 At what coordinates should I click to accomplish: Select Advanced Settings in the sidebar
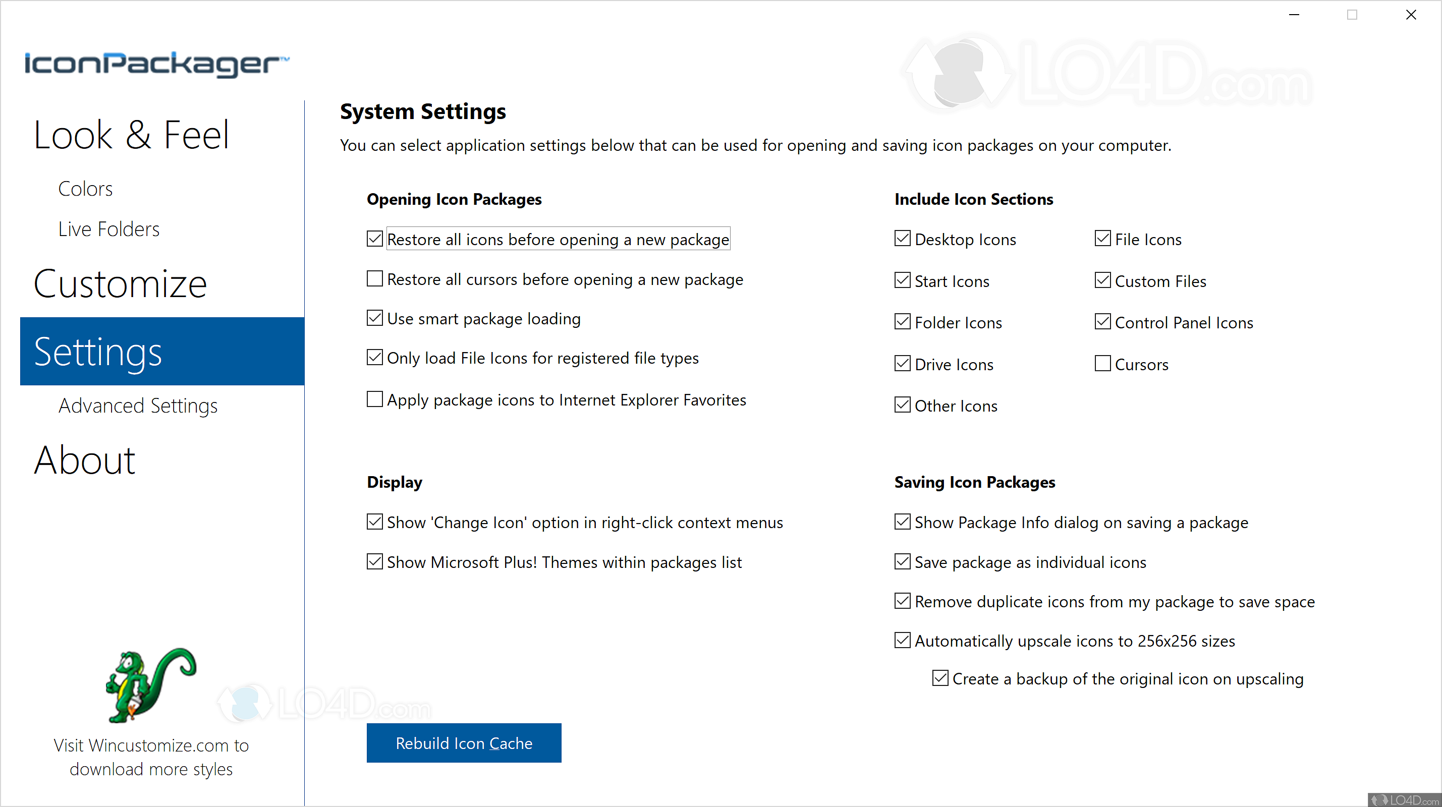(138, 406)
